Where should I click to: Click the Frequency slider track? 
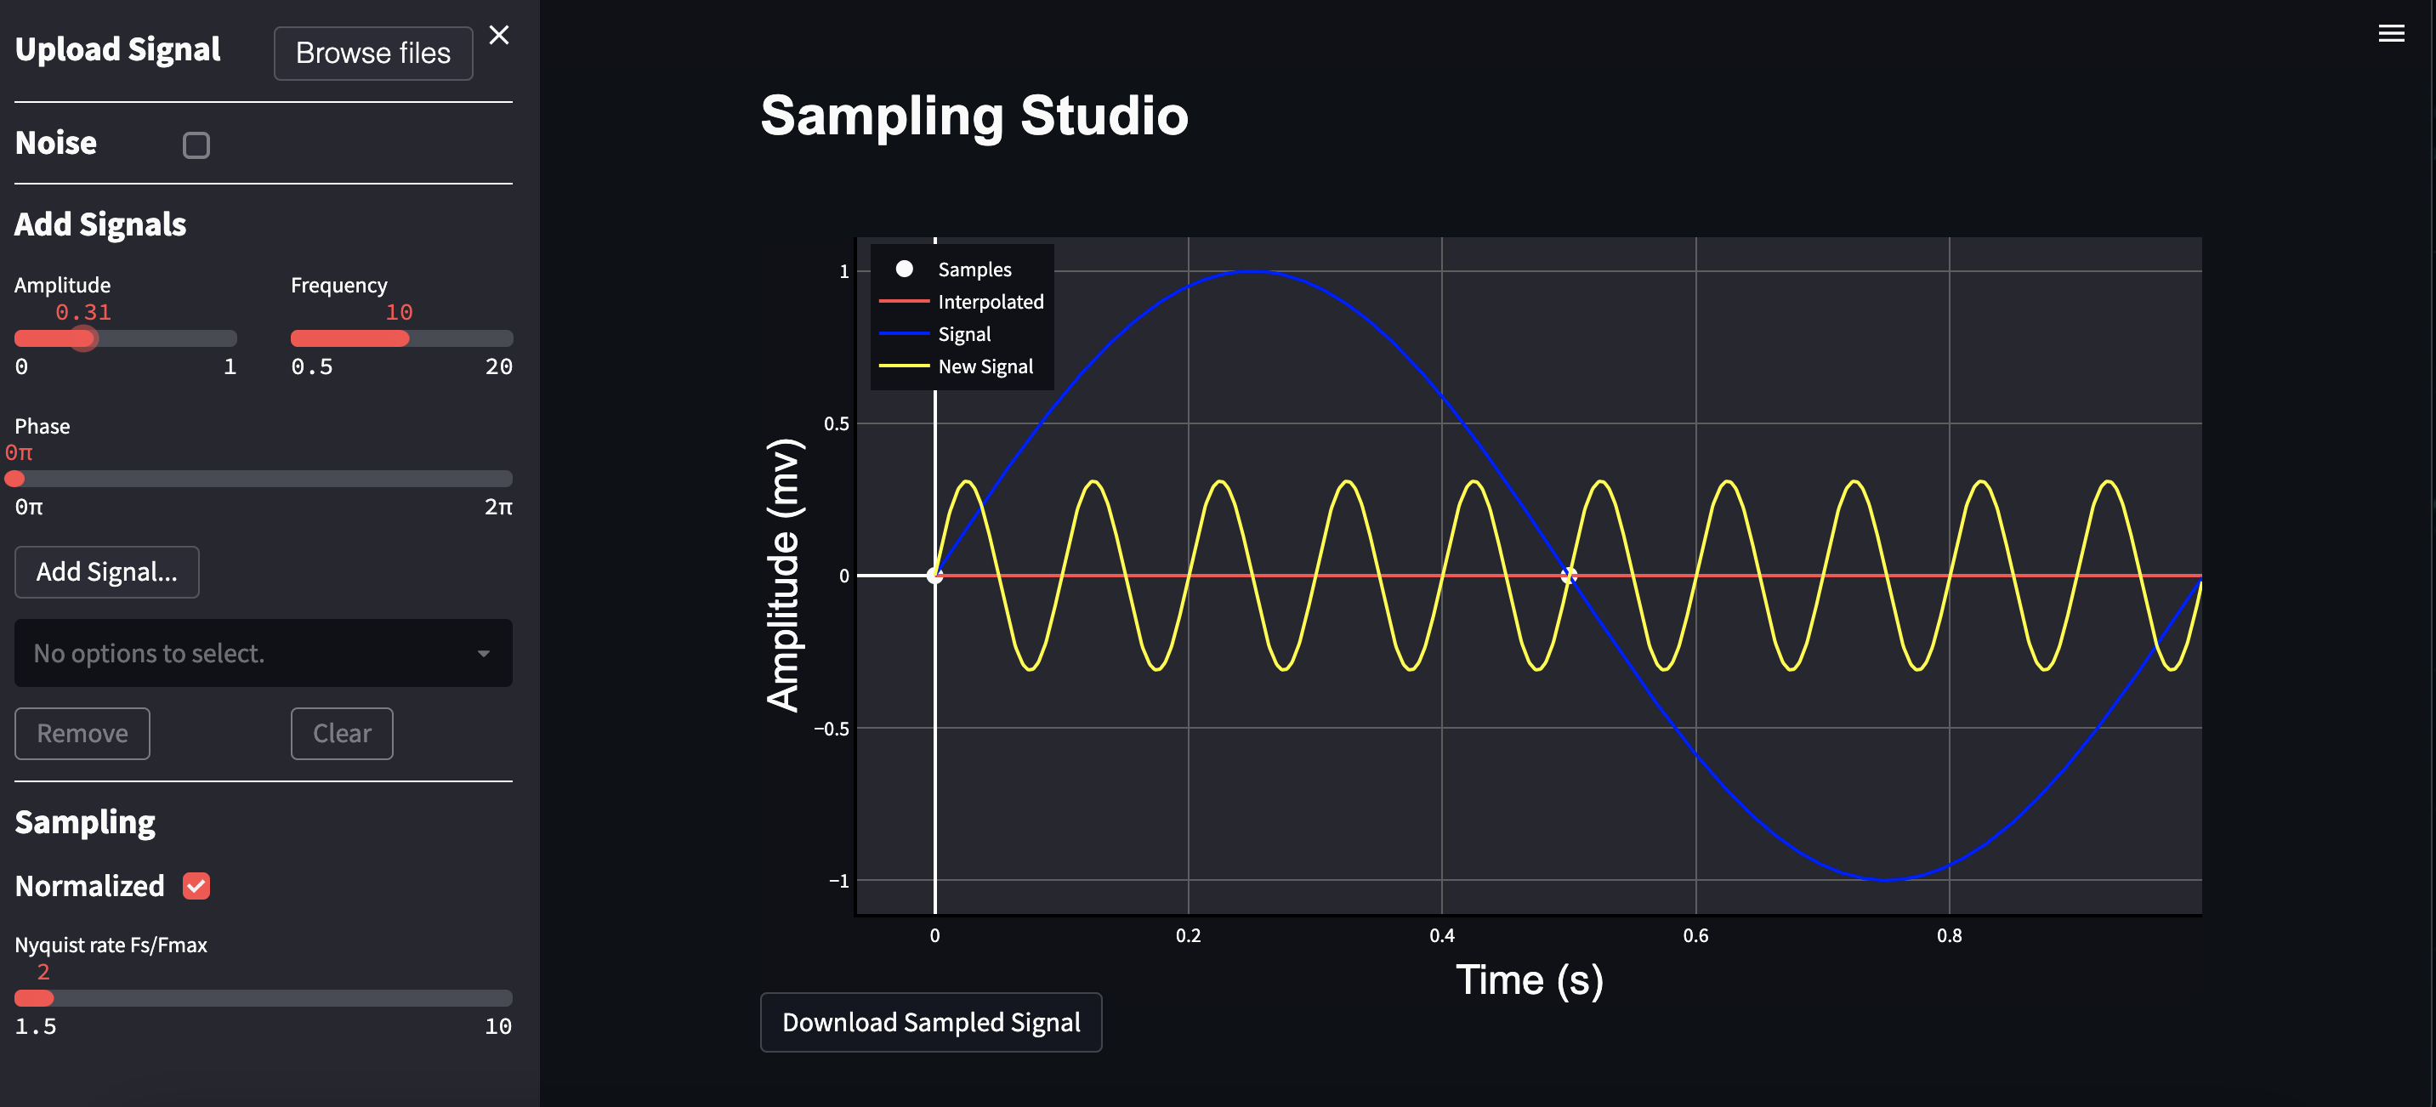tap(402, 338)
